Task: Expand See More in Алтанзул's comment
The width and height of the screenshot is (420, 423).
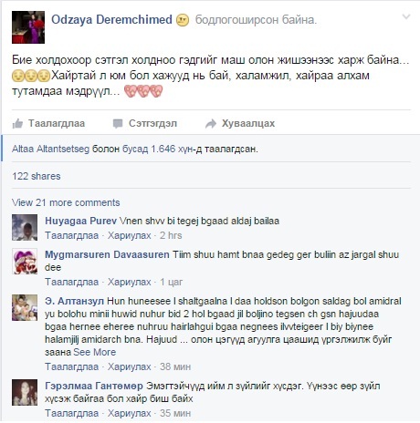Action: tap(95, 352)
